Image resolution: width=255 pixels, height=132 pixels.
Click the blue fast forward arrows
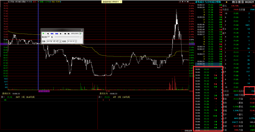pos(57,34)
